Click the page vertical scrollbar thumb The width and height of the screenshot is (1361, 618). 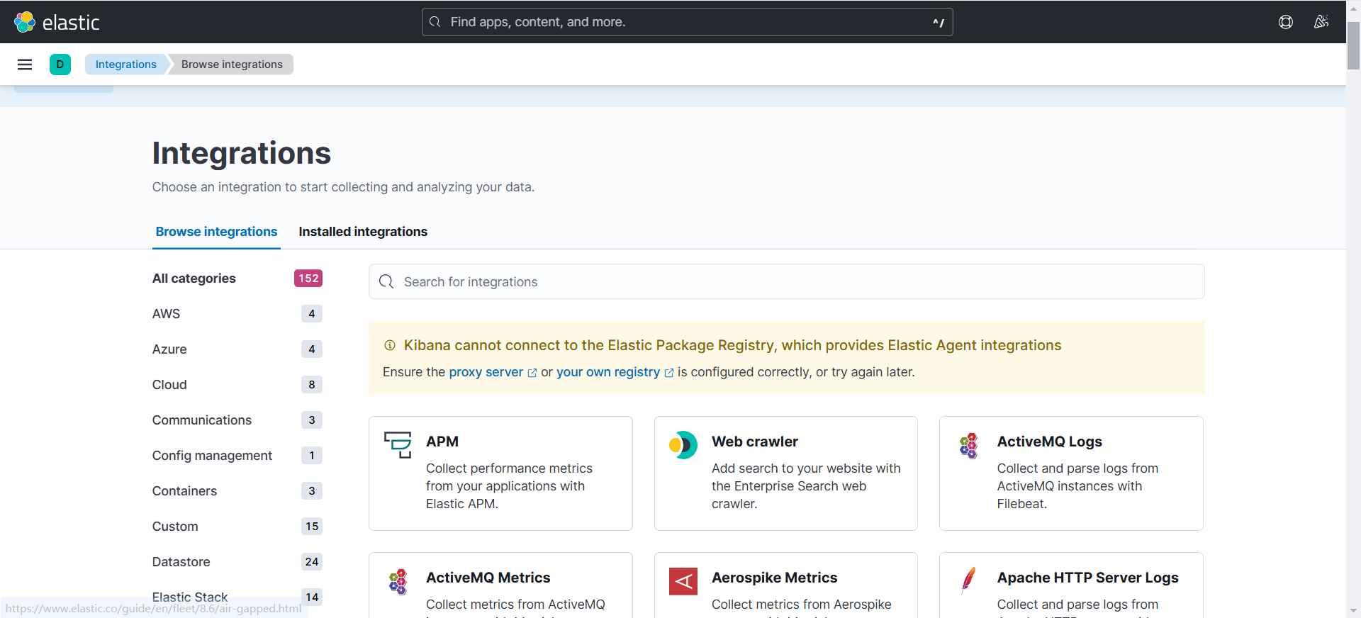pos(1353,46)
